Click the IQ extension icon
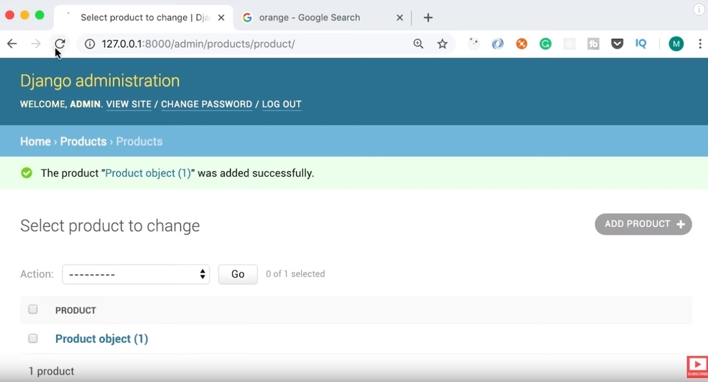708x382 pixels. (641, 44)
